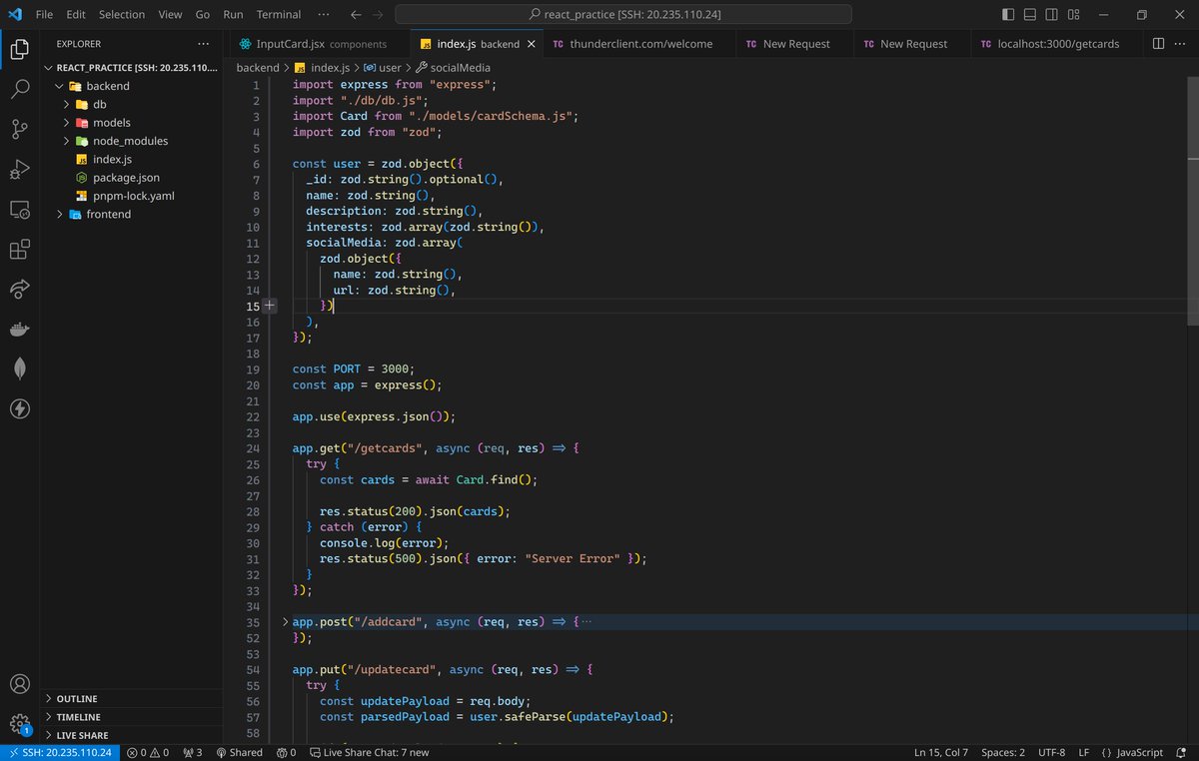1199x761 pixels.
Task: Open the Explorer view in the activity bar
Action: coord(19,48)
